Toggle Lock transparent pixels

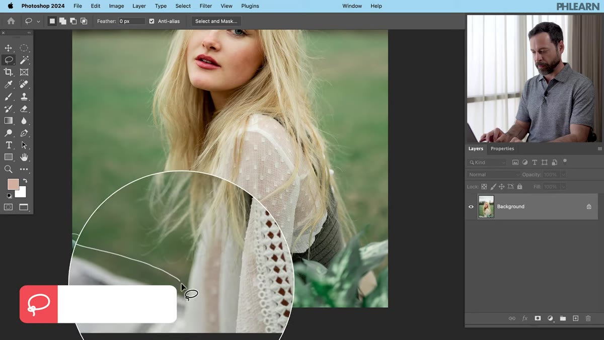(x=484, y=187)
